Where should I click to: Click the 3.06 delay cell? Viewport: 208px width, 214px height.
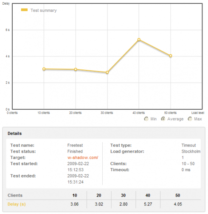[x=75, y=204]
